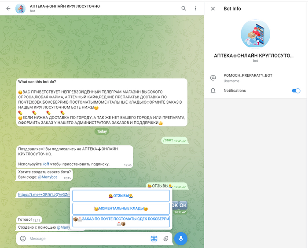Click the Notifications label

pos(235,90)
